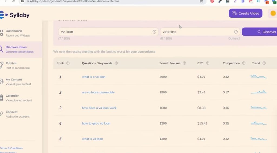Image resolution: width=277 pixels, height=153 pixels.
Task: Click the 'veterans' audience input field
Action: pyautogui.click(x=200, y=32)
